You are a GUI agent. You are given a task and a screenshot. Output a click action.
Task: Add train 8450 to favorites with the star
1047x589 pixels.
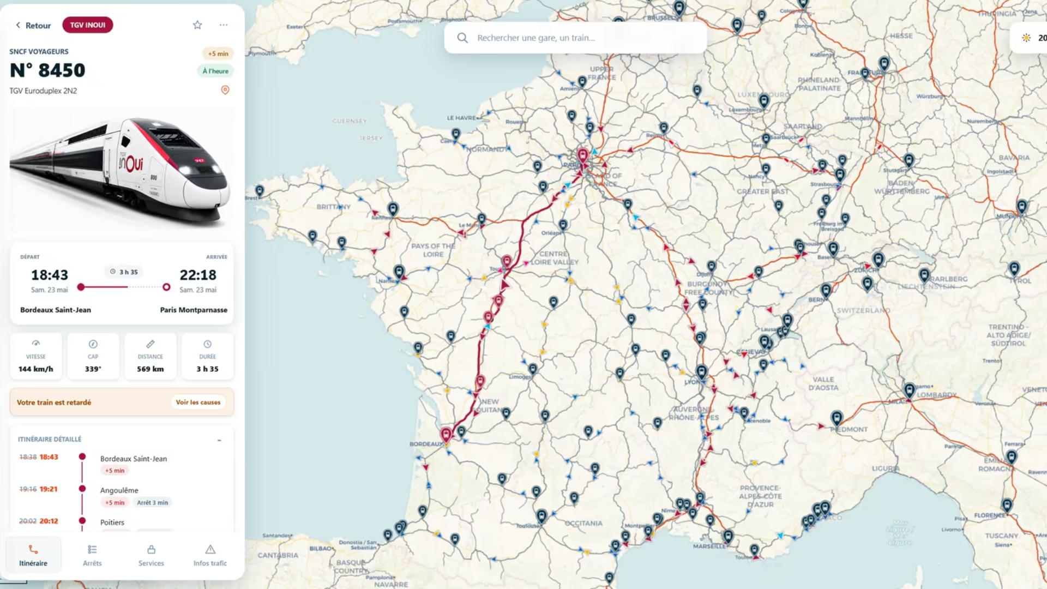click(197, 25)
